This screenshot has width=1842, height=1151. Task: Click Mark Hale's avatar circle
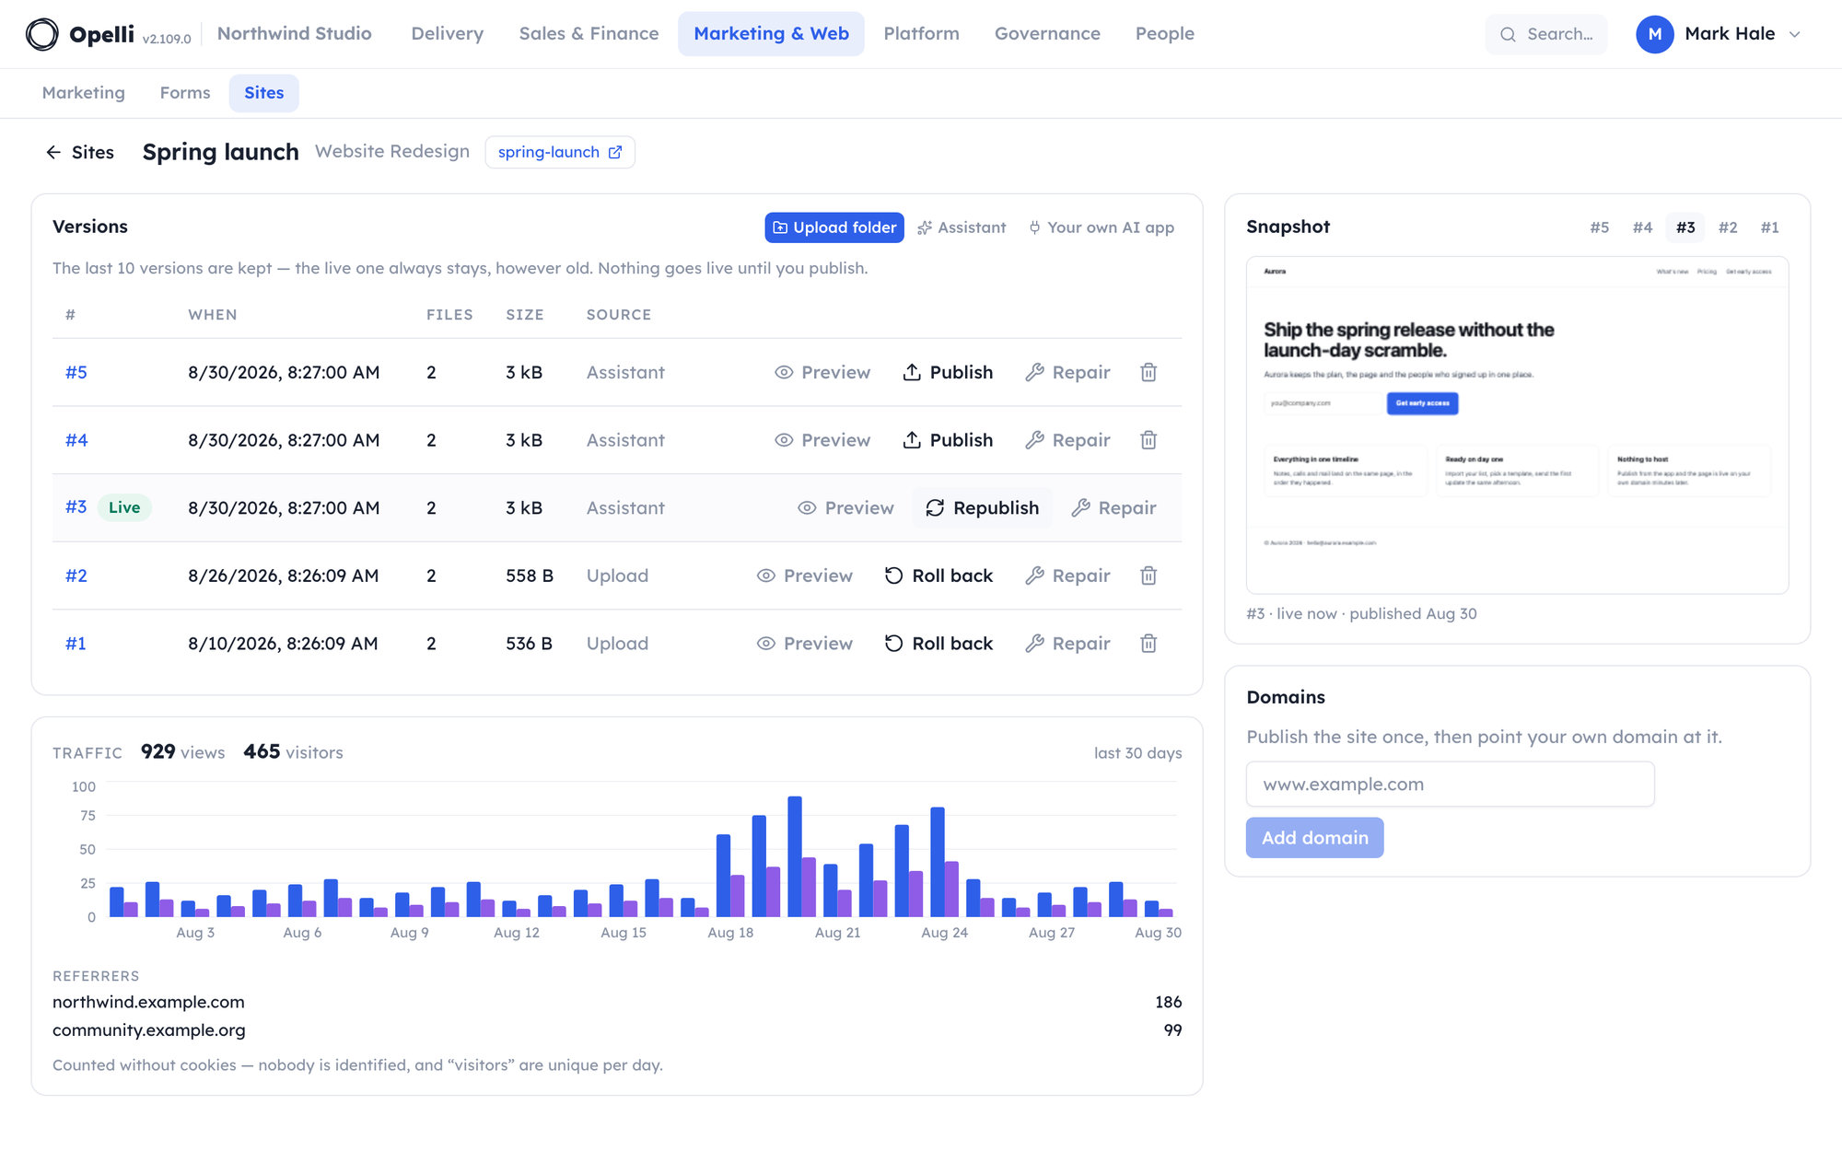[1654, 34]
